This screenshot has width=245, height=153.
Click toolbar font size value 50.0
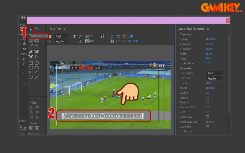tap(93, 36)
